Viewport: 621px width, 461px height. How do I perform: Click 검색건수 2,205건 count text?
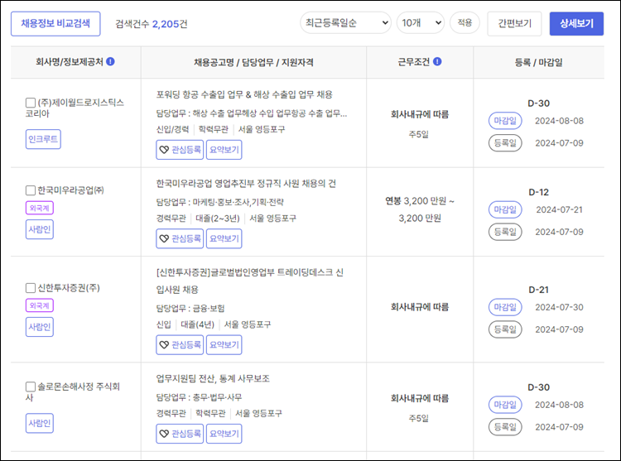tap(152, 24)
